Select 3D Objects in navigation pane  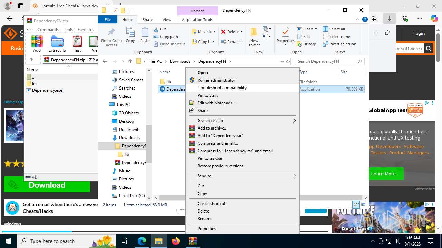pyautogui.click(x=129, y=113)
